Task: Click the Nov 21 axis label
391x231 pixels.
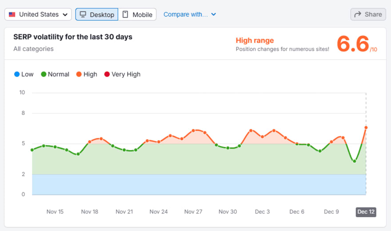Action: click(x=124, y=212)
